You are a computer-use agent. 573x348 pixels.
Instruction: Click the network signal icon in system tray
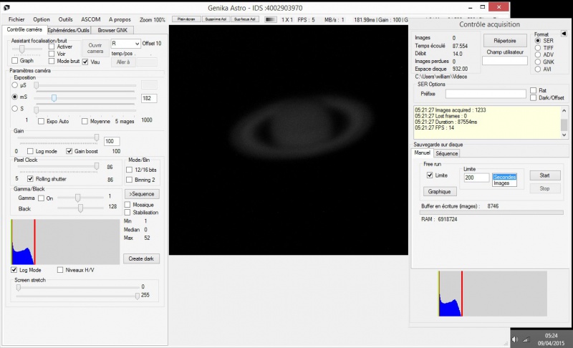pyautogui.click(x=526, y=339)
